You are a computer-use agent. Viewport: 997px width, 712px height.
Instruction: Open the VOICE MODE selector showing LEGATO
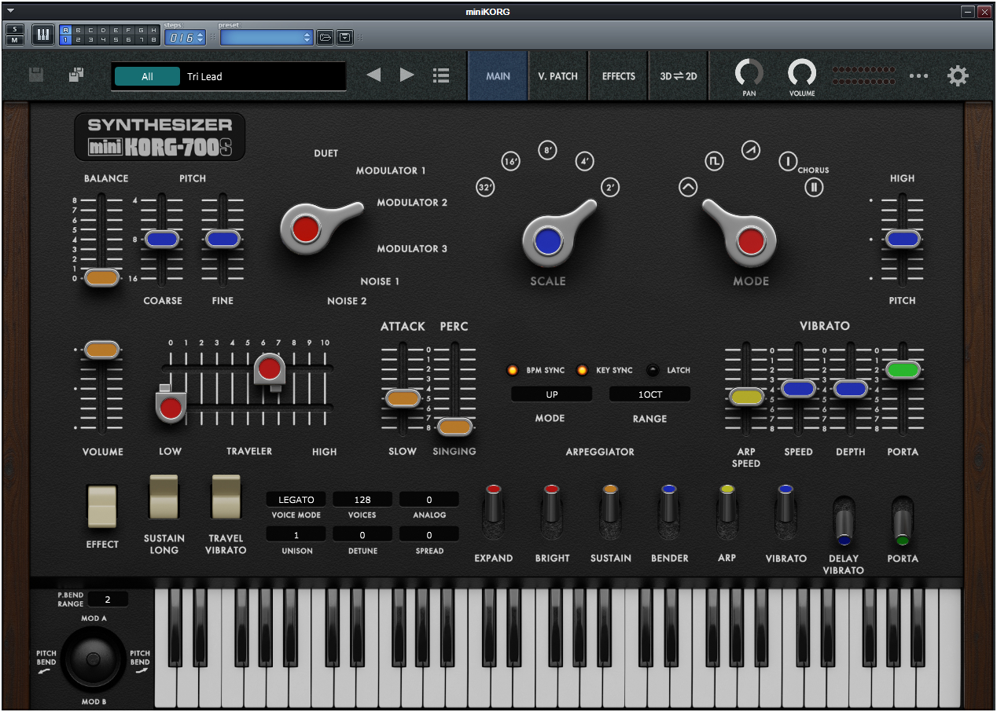coord(296,500)
